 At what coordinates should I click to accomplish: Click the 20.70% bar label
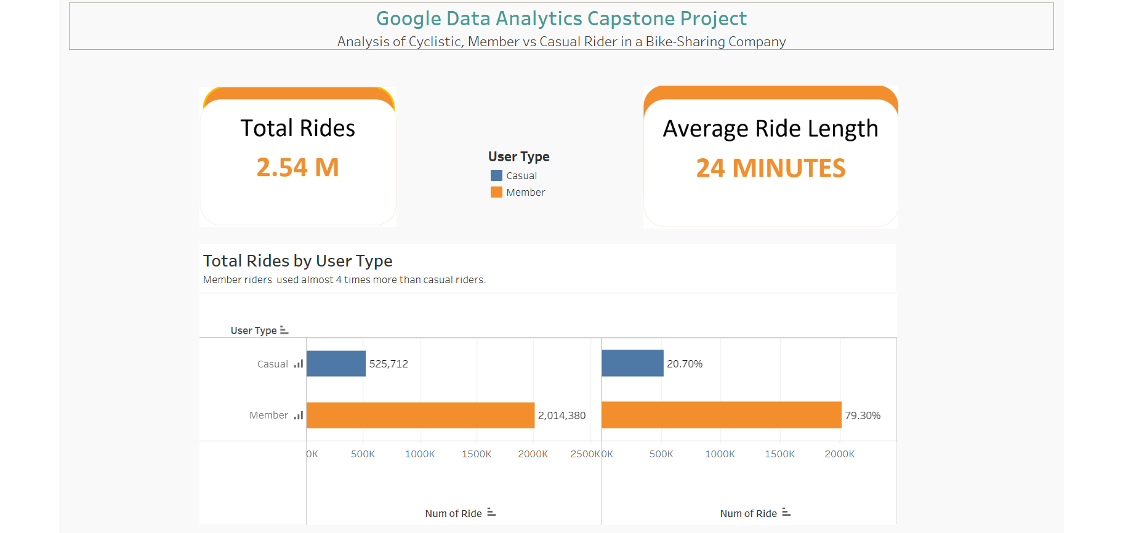[x=685, y=364]
